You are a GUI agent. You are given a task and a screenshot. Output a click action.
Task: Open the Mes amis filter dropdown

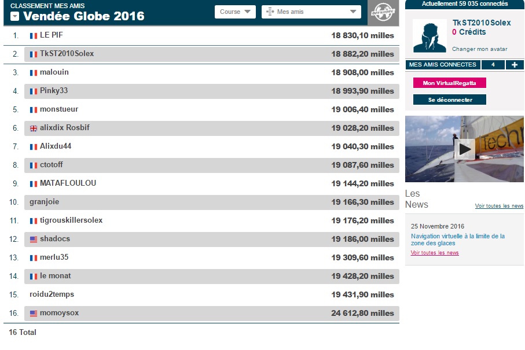311,12
